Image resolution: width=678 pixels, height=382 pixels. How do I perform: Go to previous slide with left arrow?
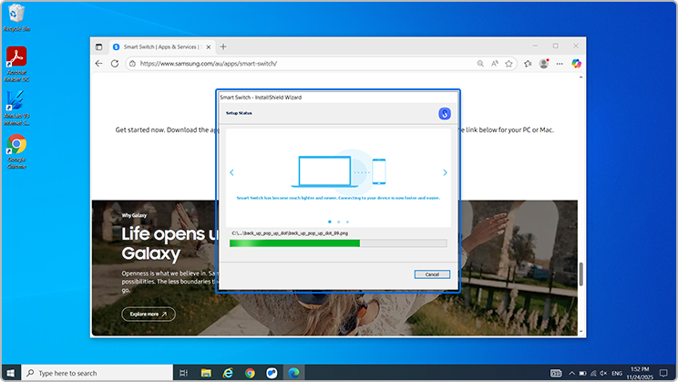click(231, 172)
